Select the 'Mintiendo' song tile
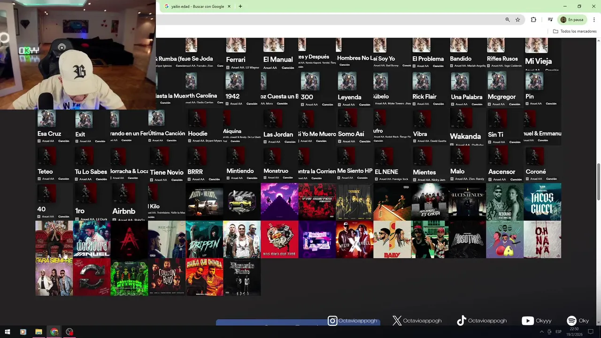The height and width of the screenshot is (338, 601). click(x=242, y=164)
